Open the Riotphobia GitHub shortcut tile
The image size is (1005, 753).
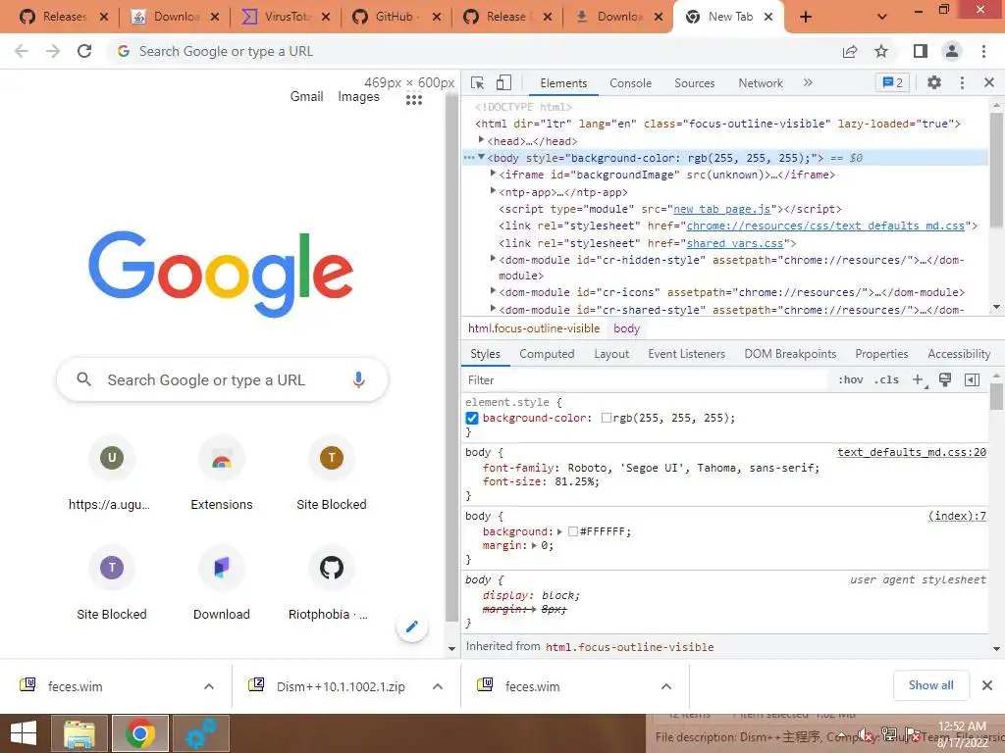tap(332, 584)
